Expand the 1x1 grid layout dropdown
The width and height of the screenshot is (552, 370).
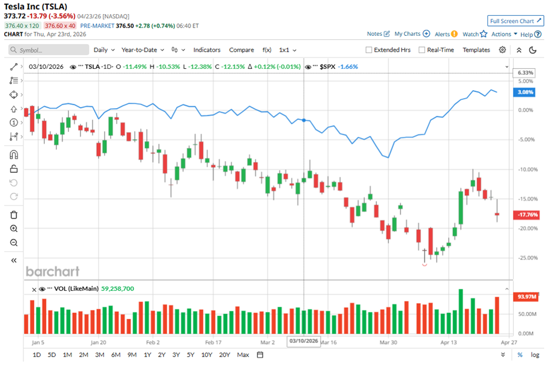[287, 50]
